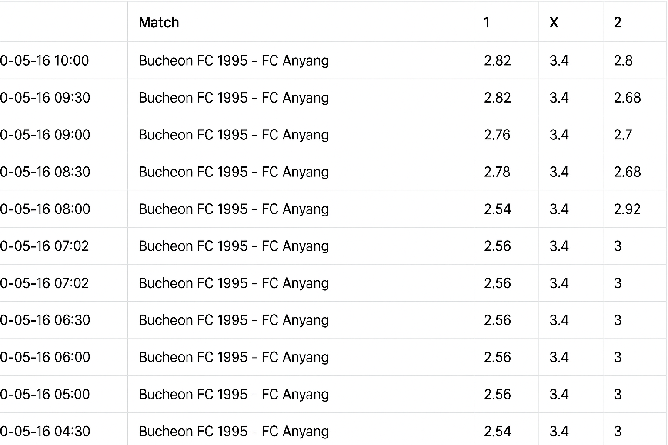Click the 06:30 timestamp cell
Viewport: 668px width, 445px height.
pyautogui.click(x=45, y=320)
